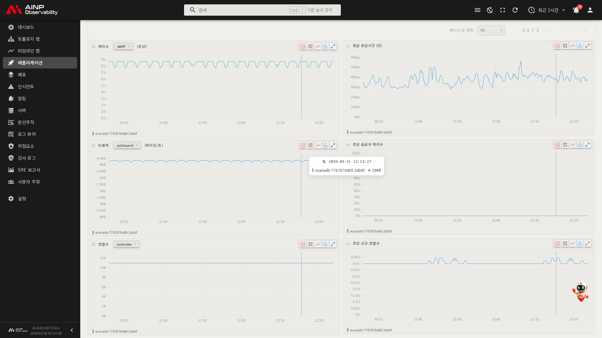Open 토폴로지 맵 in the sidebar
The width and height of the screenshot is (602, 338).
pos(29,39)
